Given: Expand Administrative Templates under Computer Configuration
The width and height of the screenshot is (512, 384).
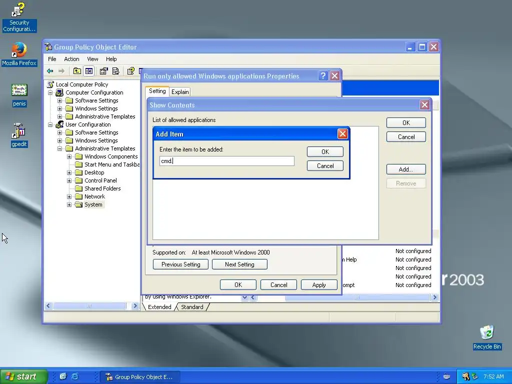Looking at the screenshot, I should [60, 116].
